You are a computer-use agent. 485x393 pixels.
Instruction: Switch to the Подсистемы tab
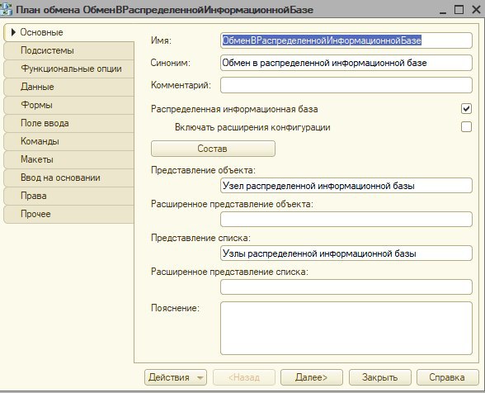pos(68,50)
